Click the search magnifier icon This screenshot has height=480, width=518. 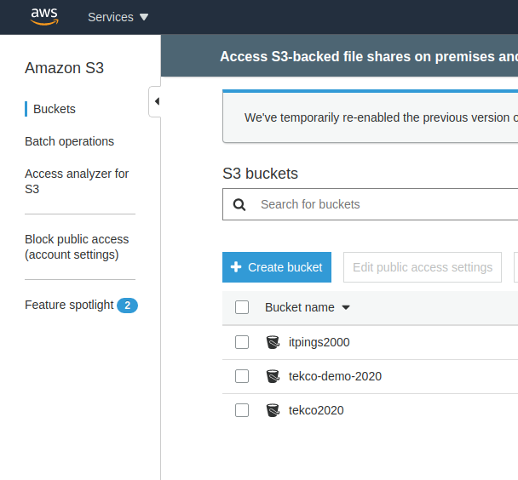239,204
